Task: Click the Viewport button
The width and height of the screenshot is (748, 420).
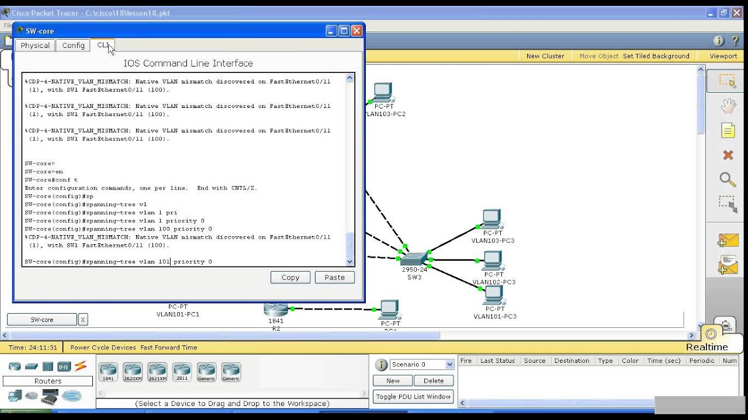Action: 723,56
